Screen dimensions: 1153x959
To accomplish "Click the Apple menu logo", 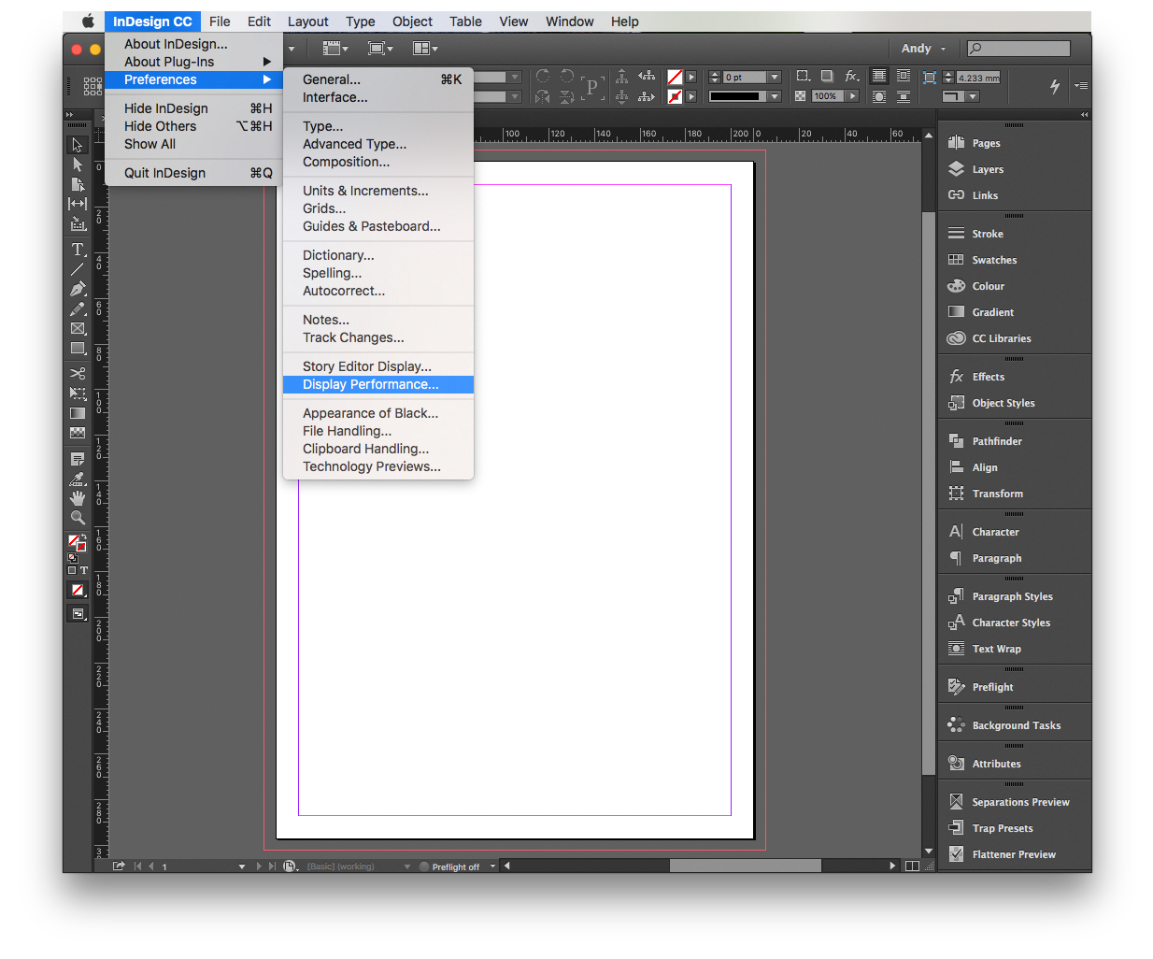I will pyautogui.click(x=88, y=21).
